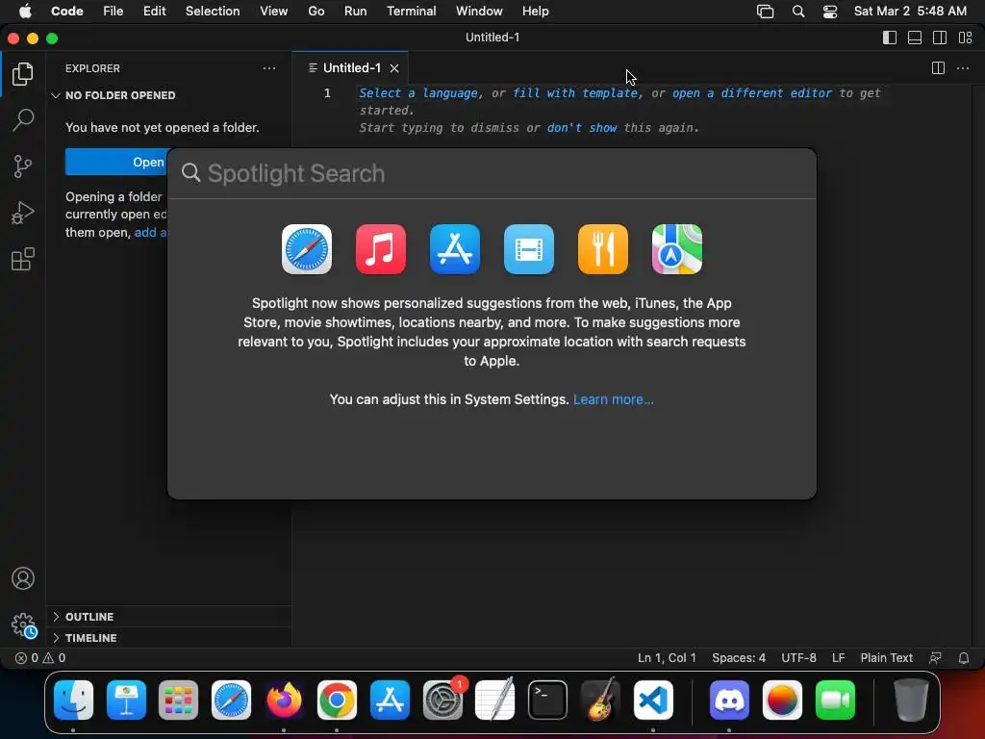This screenshot has height=739, width=985.
Task: Click the Learn more link in Spotlight
Action: tap(613, 399)
